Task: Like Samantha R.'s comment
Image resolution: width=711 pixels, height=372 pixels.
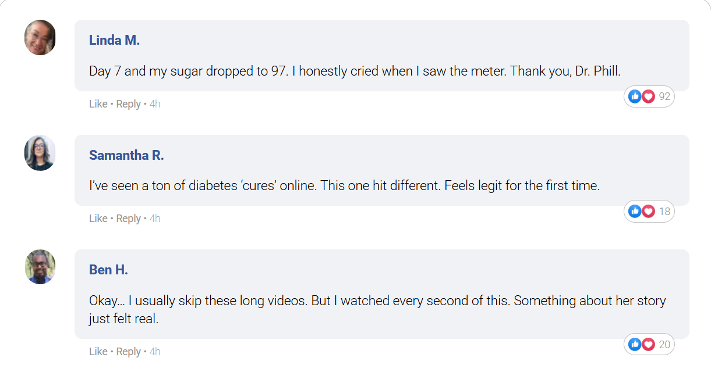Action: pos(98,219)
